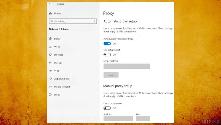
Task: Select the Airplane mode icon
Action: pos(50,79)
